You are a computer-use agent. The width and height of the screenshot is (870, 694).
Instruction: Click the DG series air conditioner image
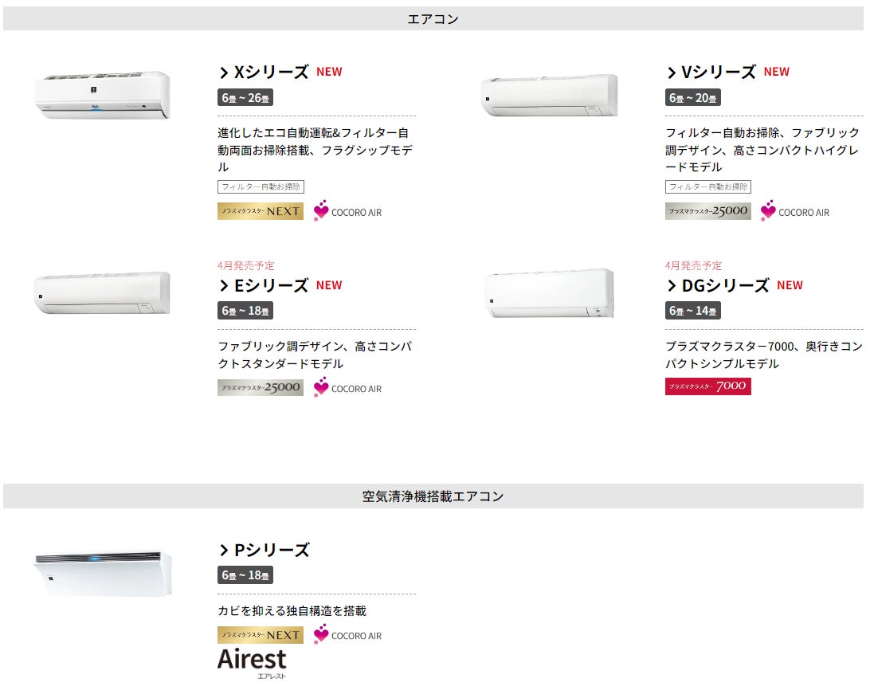point(550,293)
